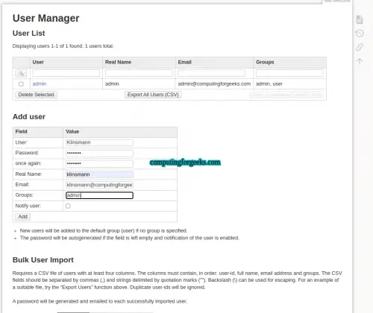Screen dimensions: 373x313
Task: Click the Delete Selected button
Action: [36, 95]
